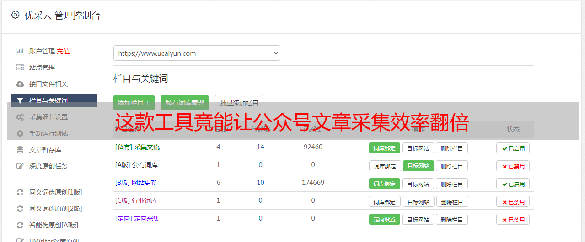Click column name [B版] 网站更新
This screenshot has width=585, height=242.
click(x=136, y=183)
